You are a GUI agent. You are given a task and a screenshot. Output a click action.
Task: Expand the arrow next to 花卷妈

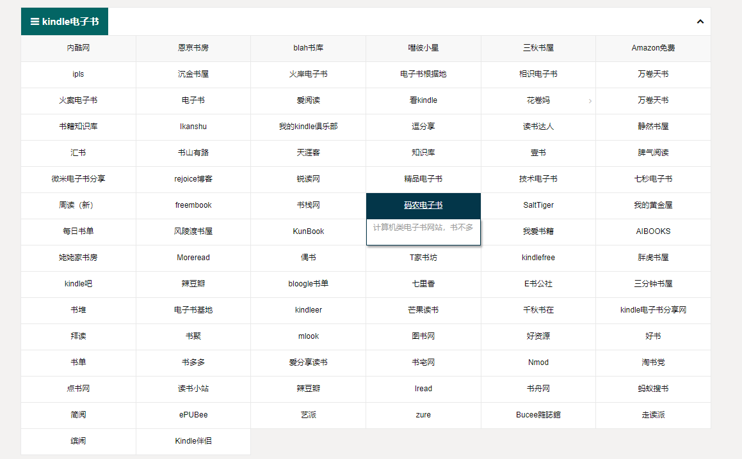click(590, 100)
